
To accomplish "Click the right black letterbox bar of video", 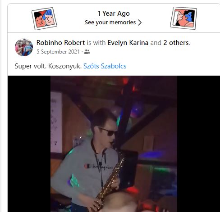I will click(x=198, y=144).
